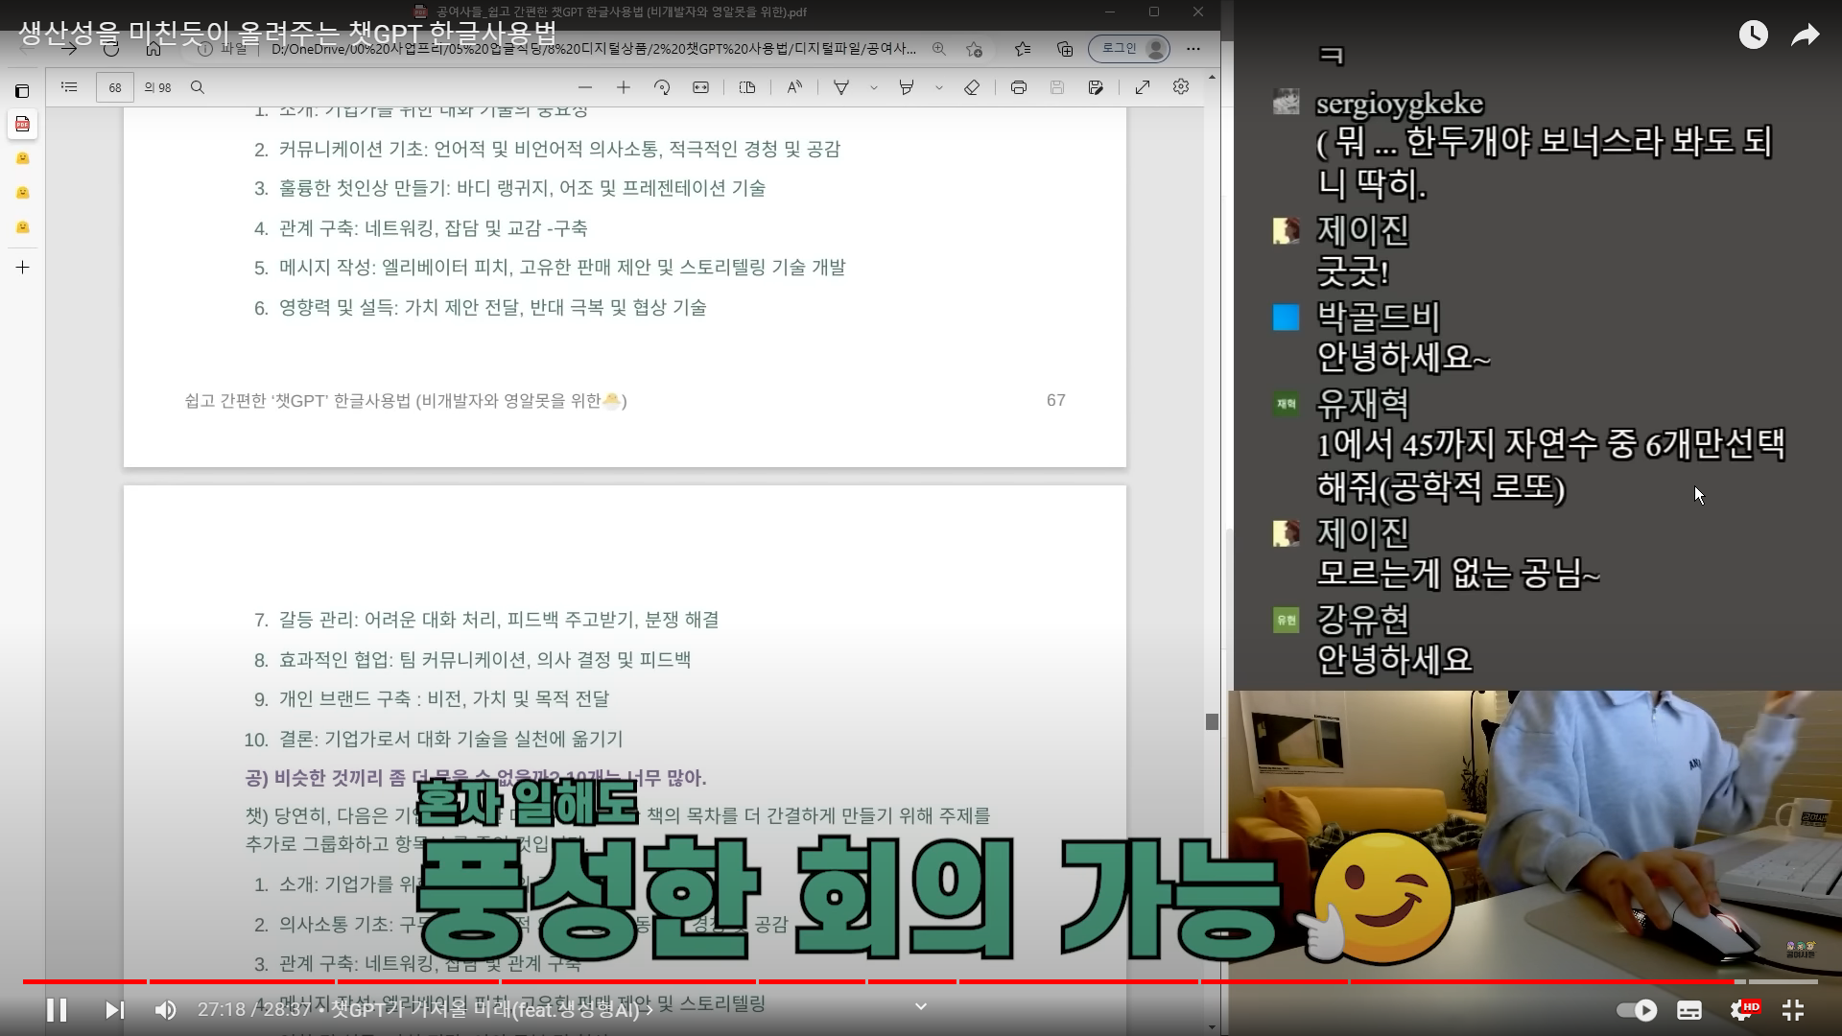The image size is (1842, 1036).
Task: Click Save as in PDF toolbar
Action: pyautogui.click(x=1096, y=87)
